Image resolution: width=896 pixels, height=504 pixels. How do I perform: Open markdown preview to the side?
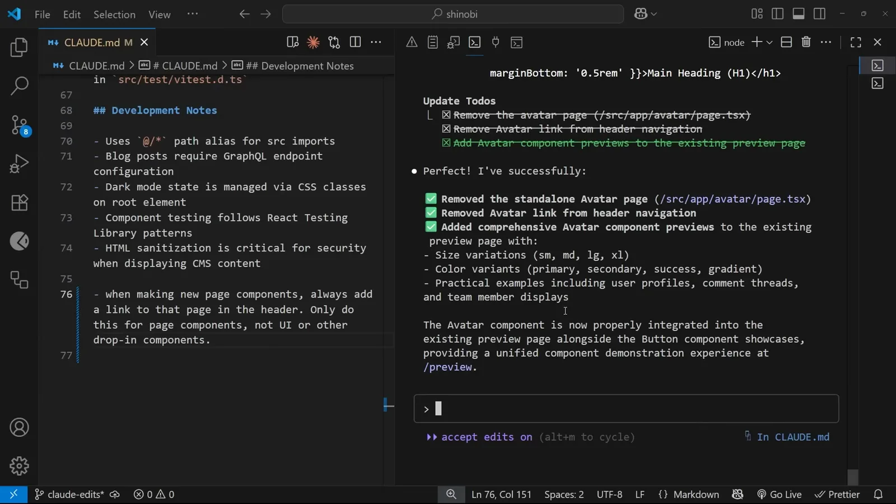click(292, 42)
